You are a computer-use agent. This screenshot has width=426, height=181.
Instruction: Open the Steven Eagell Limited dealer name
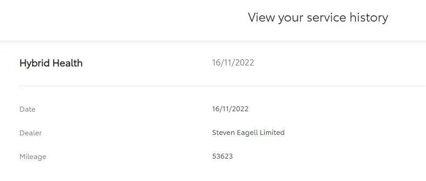coord(248,133)
